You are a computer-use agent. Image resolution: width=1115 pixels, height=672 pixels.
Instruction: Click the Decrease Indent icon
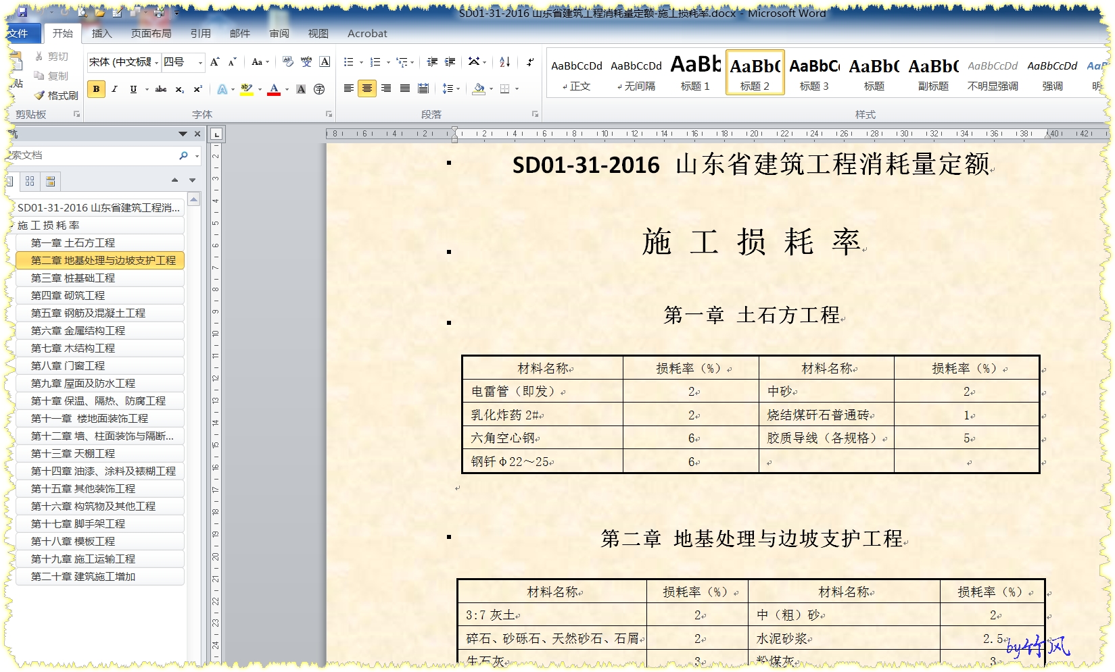click(x=432, y=62)
